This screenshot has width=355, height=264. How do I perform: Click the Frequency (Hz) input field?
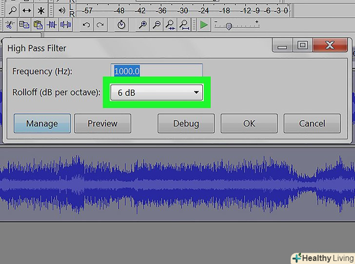pyautogui.click(x=157, y=71)
